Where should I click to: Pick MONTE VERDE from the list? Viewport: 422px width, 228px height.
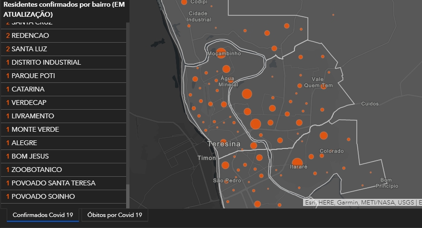coord(63,130)
